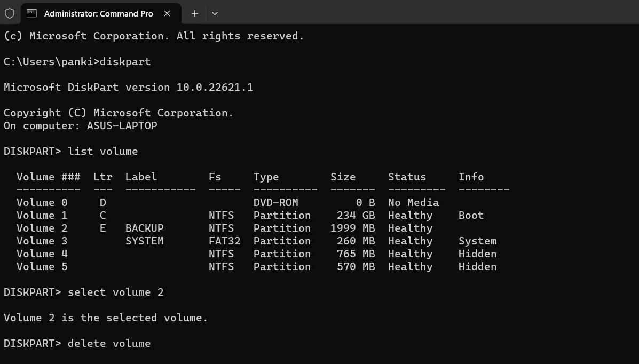Open the new tab dropdown chevron

coord(215,13)
